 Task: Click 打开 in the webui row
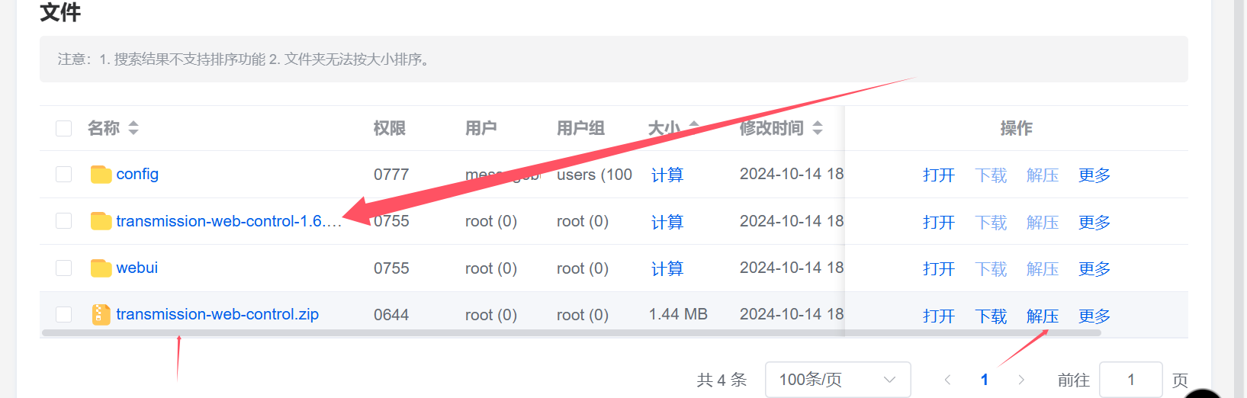(939, 269)
